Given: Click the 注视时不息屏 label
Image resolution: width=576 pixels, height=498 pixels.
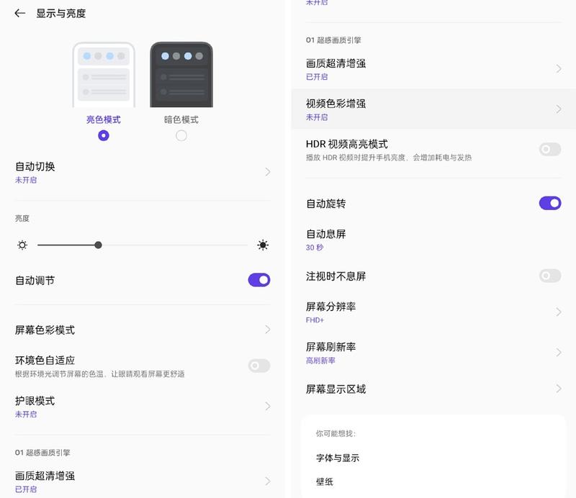Looking at the screenshot, I should (x=336, y=276).
